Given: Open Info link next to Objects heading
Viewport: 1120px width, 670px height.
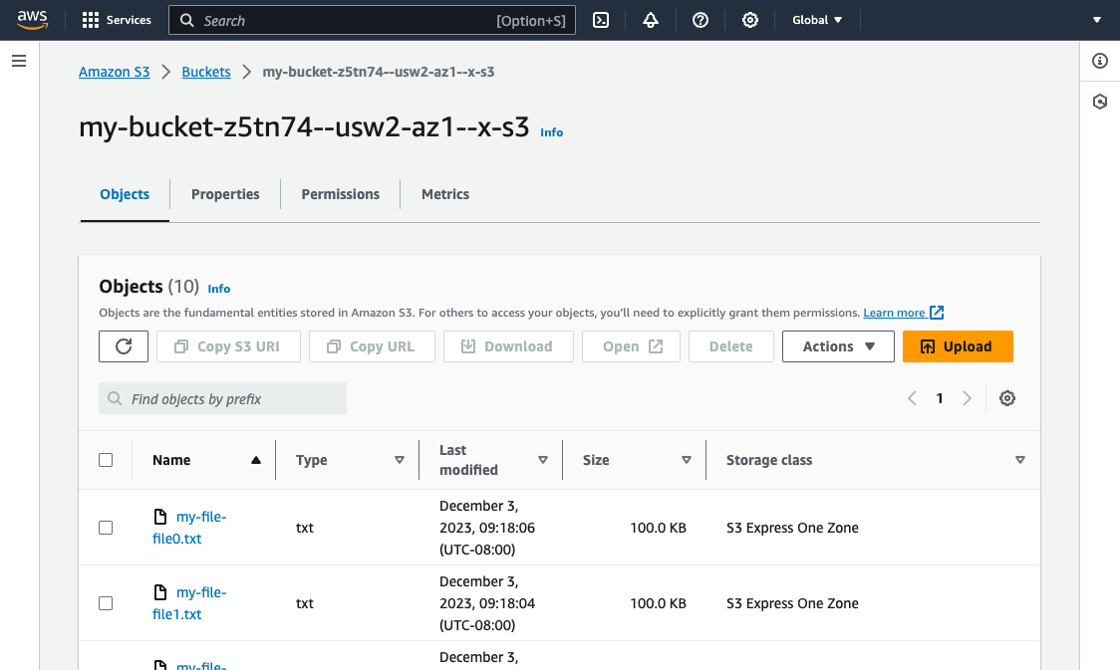Looking at the screenshot, I should 218,289.
